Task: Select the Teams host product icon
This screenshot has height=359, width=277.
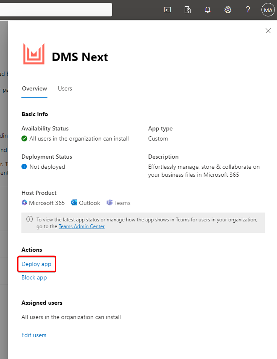Action: coord(108,203)
